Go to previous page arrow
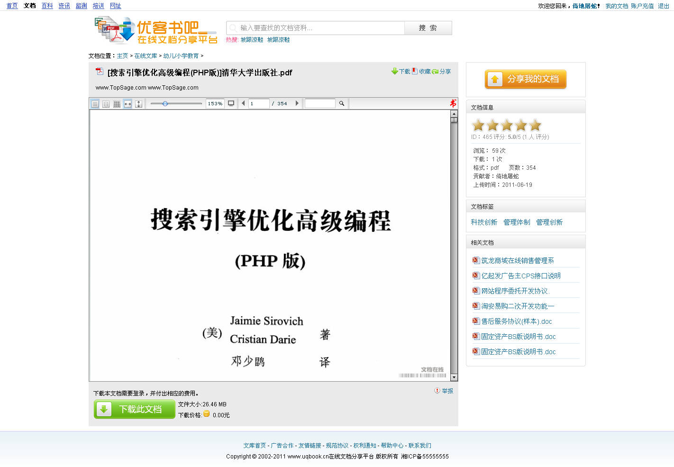Screen dimensions: 674x467 click(x=243, y=103)
